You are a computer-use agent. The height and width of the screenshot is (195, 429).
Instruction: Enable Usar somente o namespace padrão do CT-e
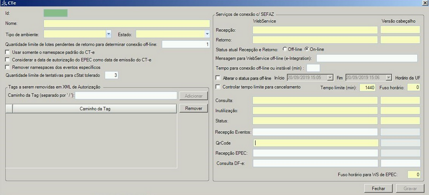8,52
